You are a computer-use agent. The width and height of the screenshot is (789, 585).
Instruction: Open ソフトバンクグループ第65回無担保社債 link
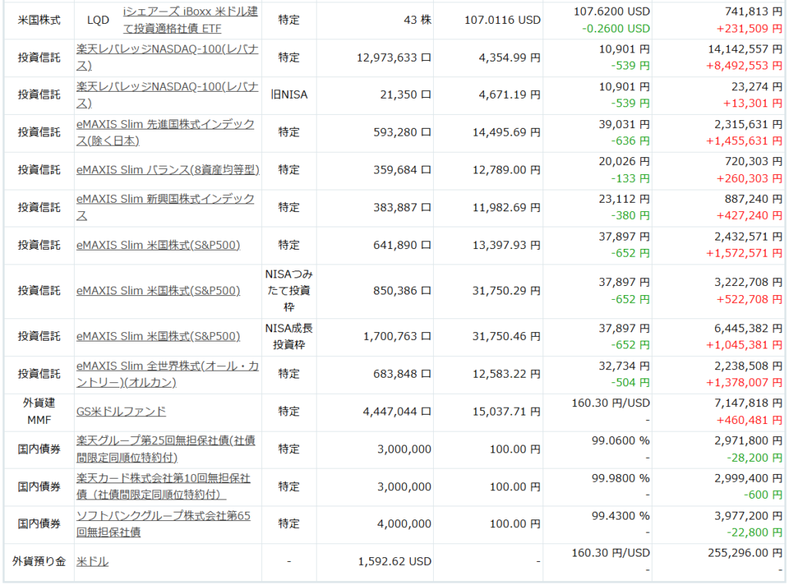coord(163,524)
